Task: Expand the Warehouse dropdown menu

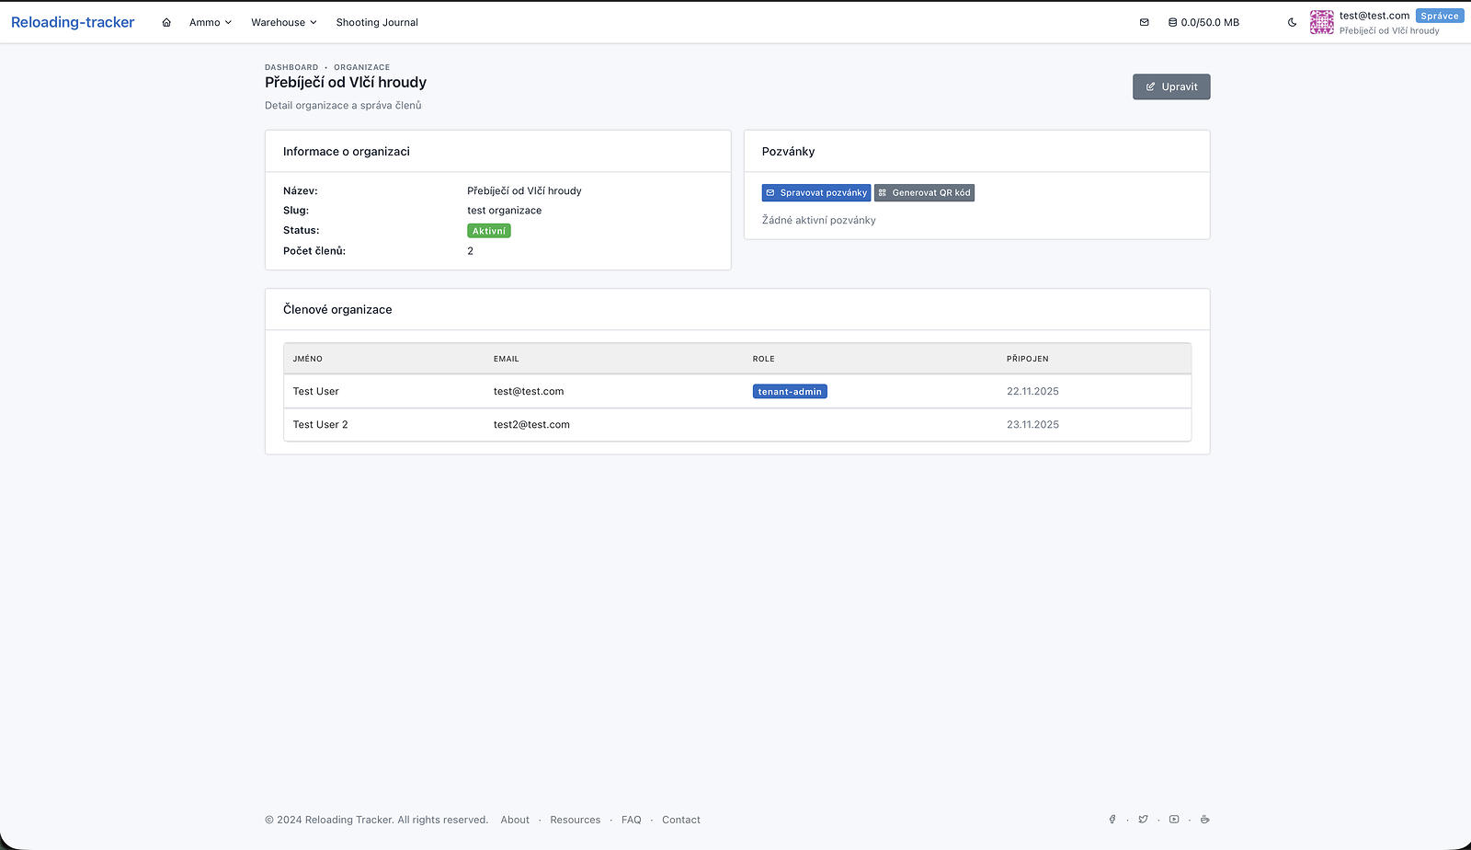Action: pos(283,22)
